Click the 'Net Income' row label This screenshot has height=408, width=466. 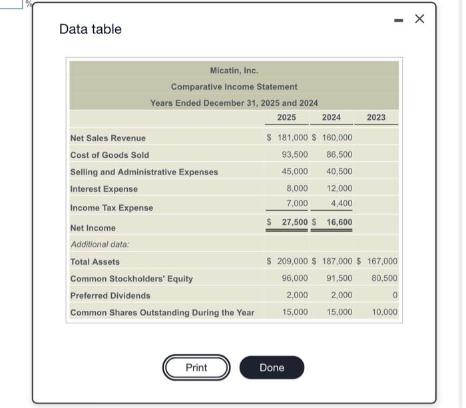(x=93, y=228)
